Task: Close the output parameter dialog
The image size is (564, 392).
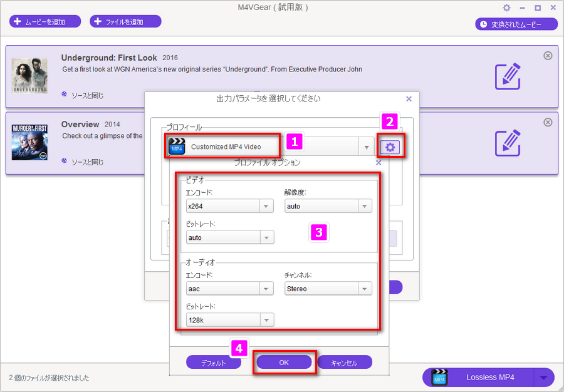Action: (x=409, y=99)
